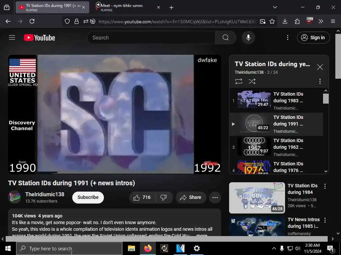Subscribe to TheIridiumic138 channel

(88, 197)
